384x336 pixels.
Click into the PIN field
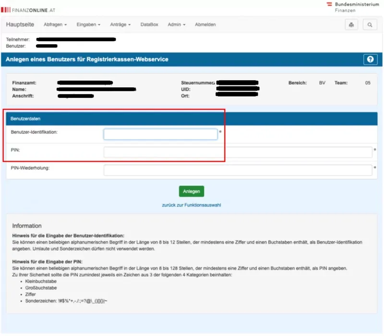238,152
